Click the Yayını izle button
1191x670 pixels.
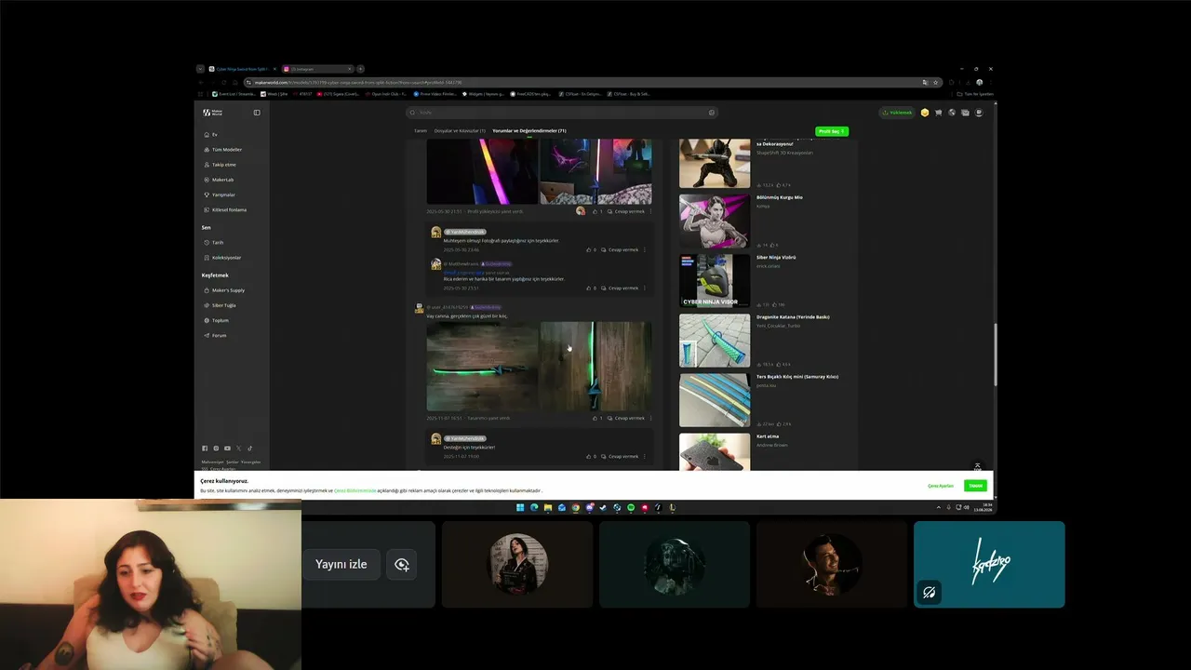click(x=341, y=564)
